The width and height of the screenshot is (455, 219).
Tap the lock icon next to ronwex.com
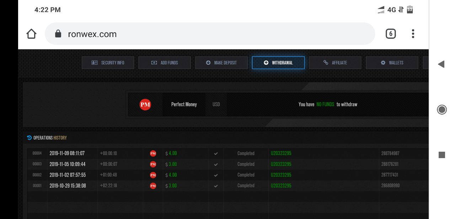(x=58, y=34)
